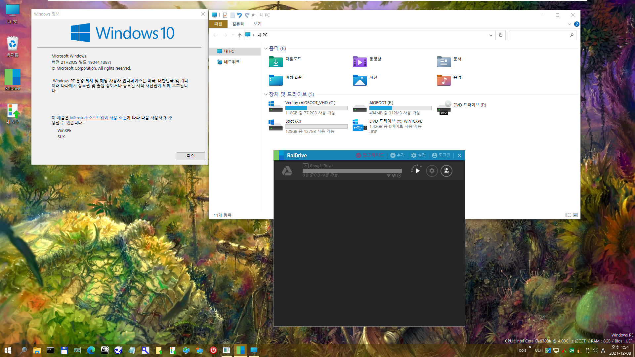
Task: Launch Microsoft Edge from taskbar
Action: 91,350
